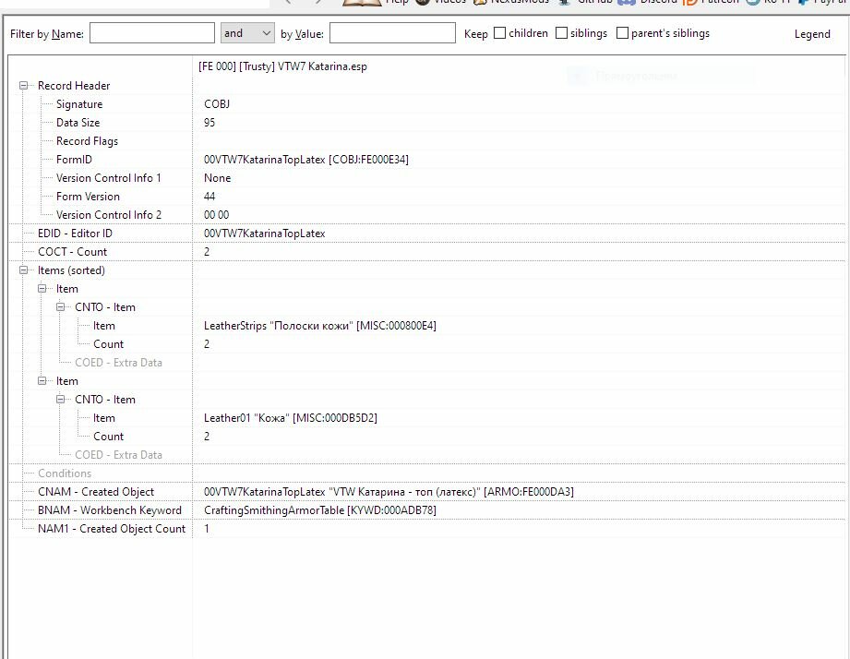Screen dimensions: 850x659
Task: Click the Filter by Name text field
Action: tap(151, 33)
